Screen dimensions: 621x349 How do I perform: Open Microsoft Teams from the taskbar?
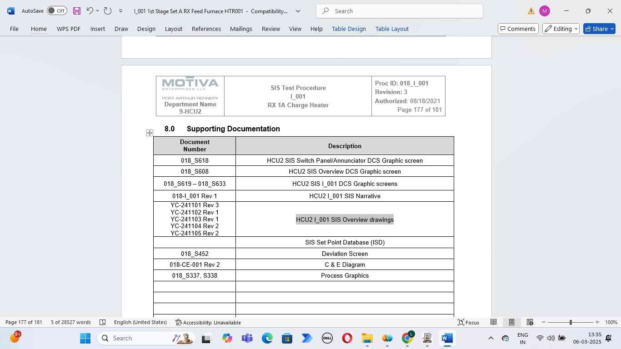(247, 338)
